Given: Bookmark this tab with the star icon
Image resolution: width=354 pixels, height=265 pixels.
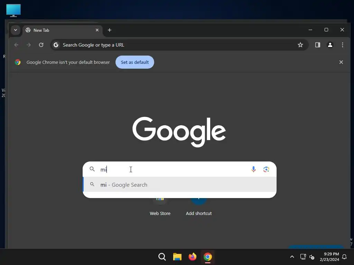Looking at the screenshot, I should 300,45.
